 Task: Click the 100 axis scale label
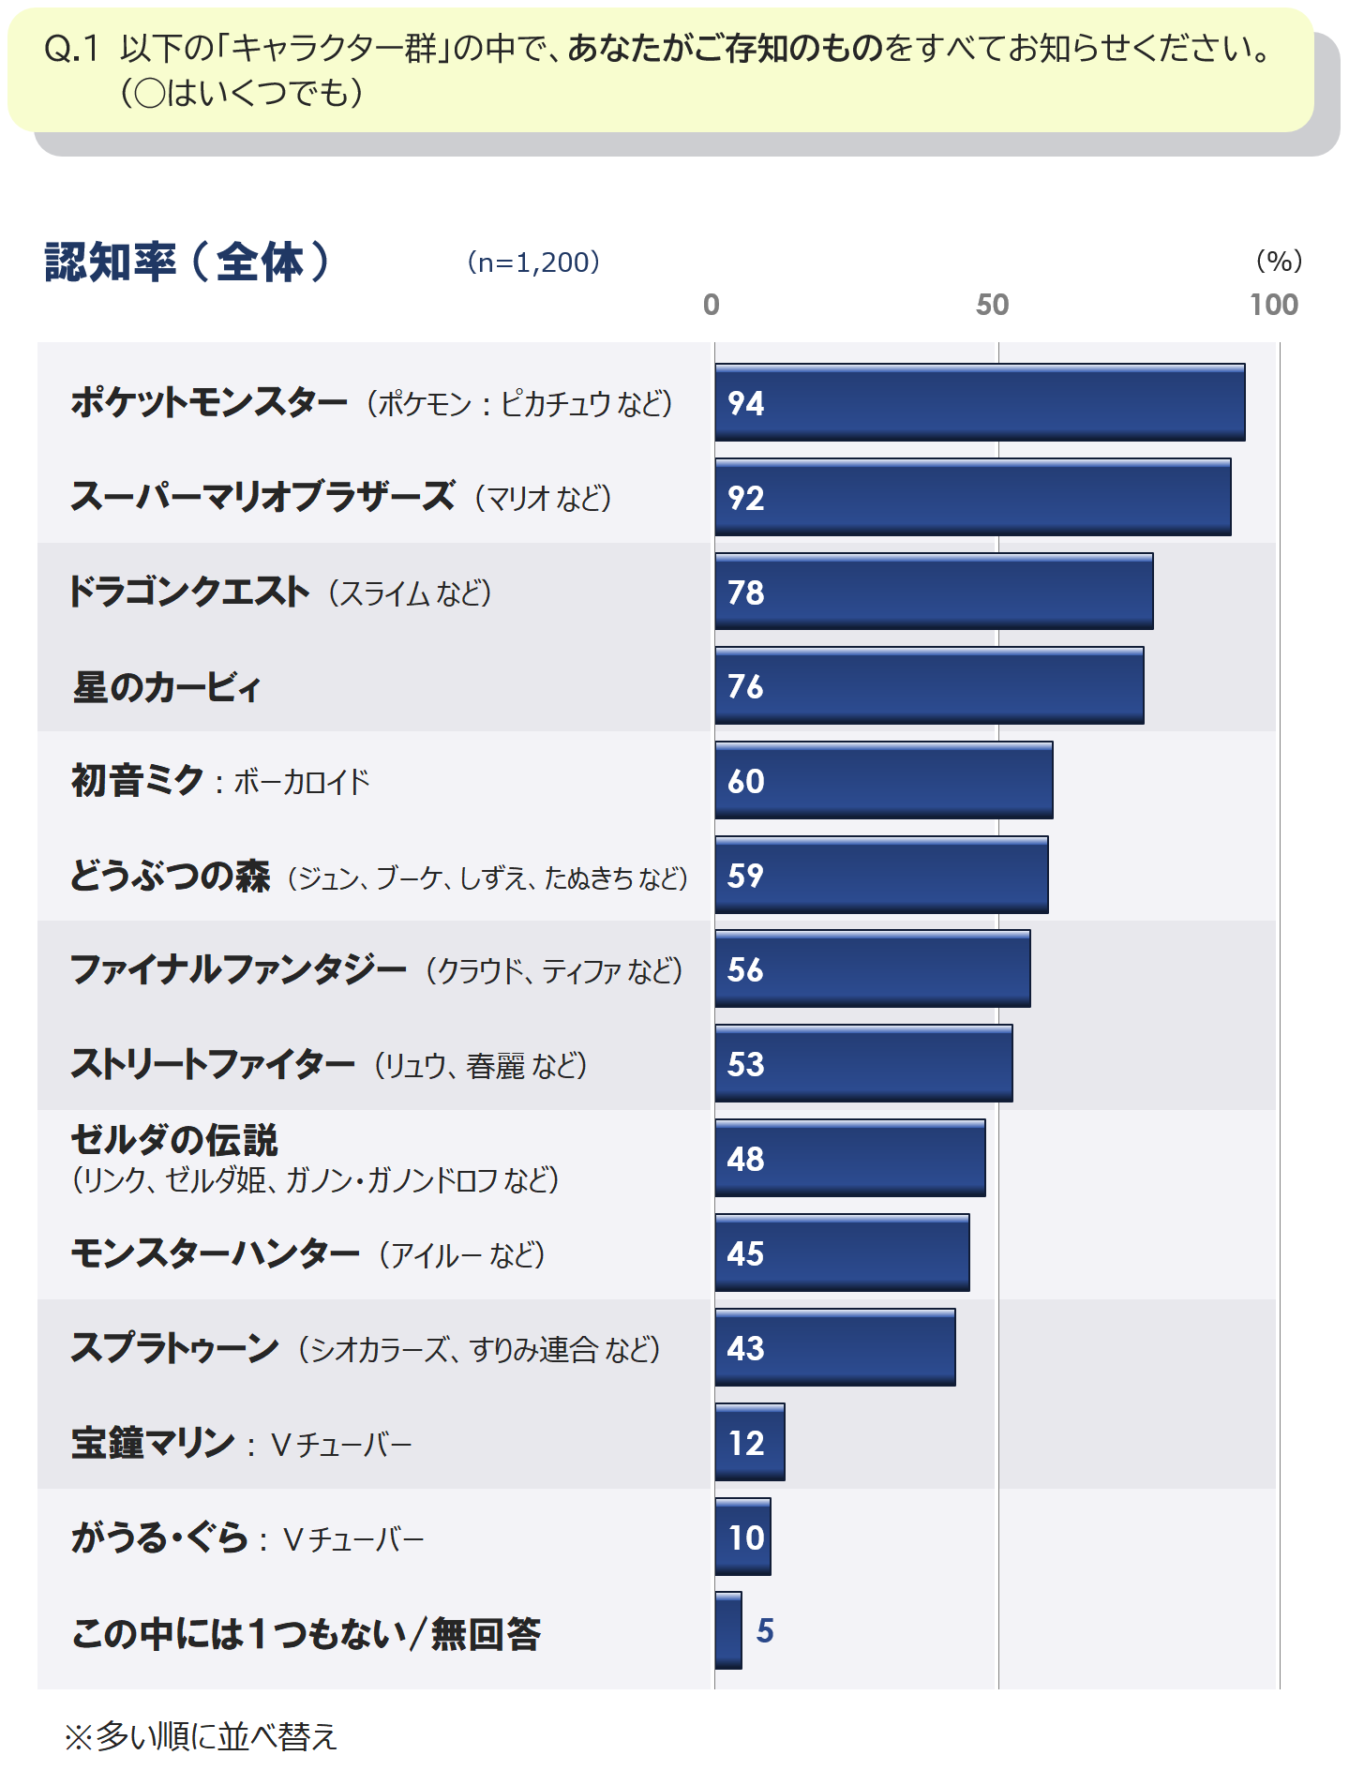coord(1274,305)
